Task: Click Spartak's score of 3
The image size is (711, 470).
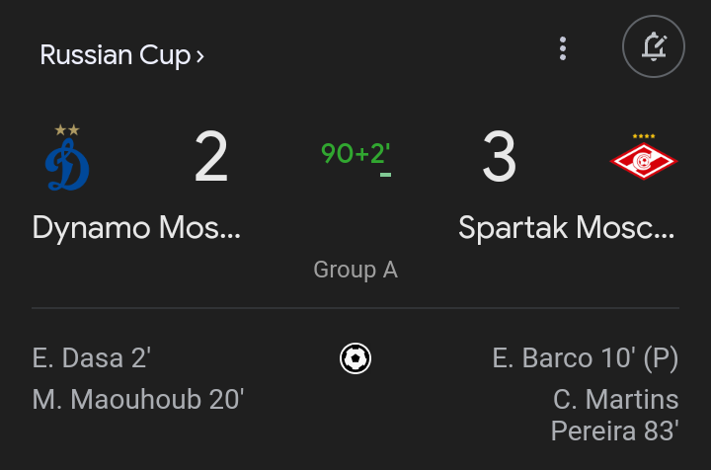Action: (499, 158)
